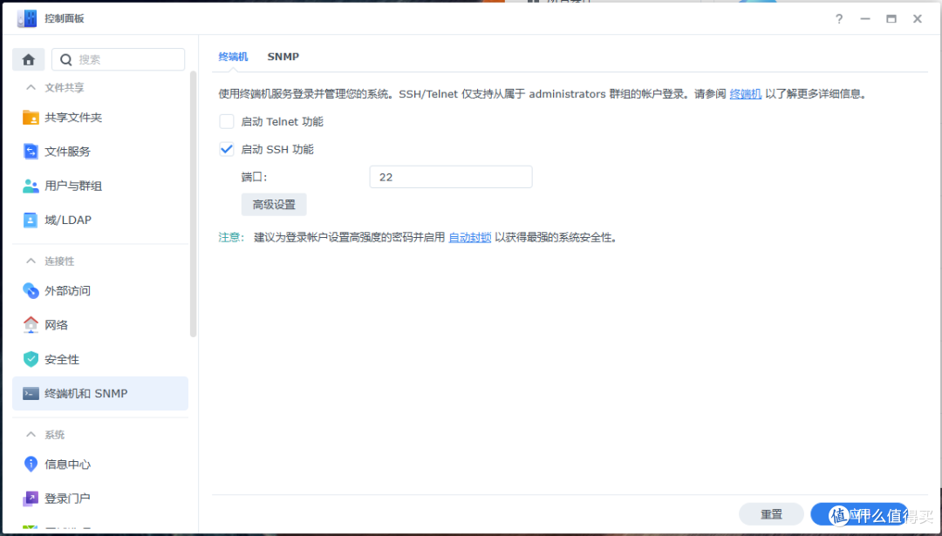Collapse the System section (系统)
Image resolution: width=942 pixels, height=536 pixels.
coord(31,435)
